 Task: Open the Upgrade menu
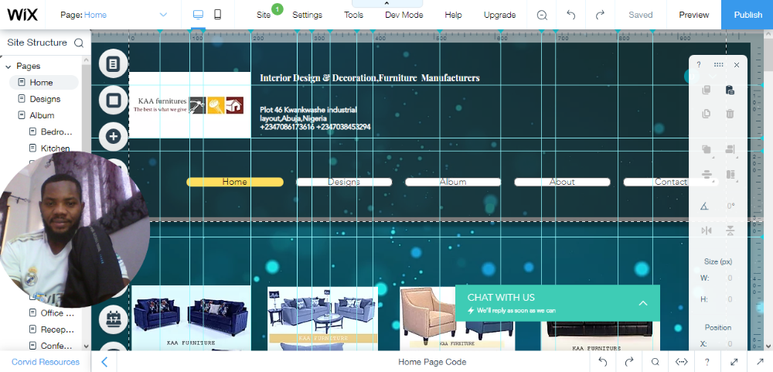coord(499,15)
